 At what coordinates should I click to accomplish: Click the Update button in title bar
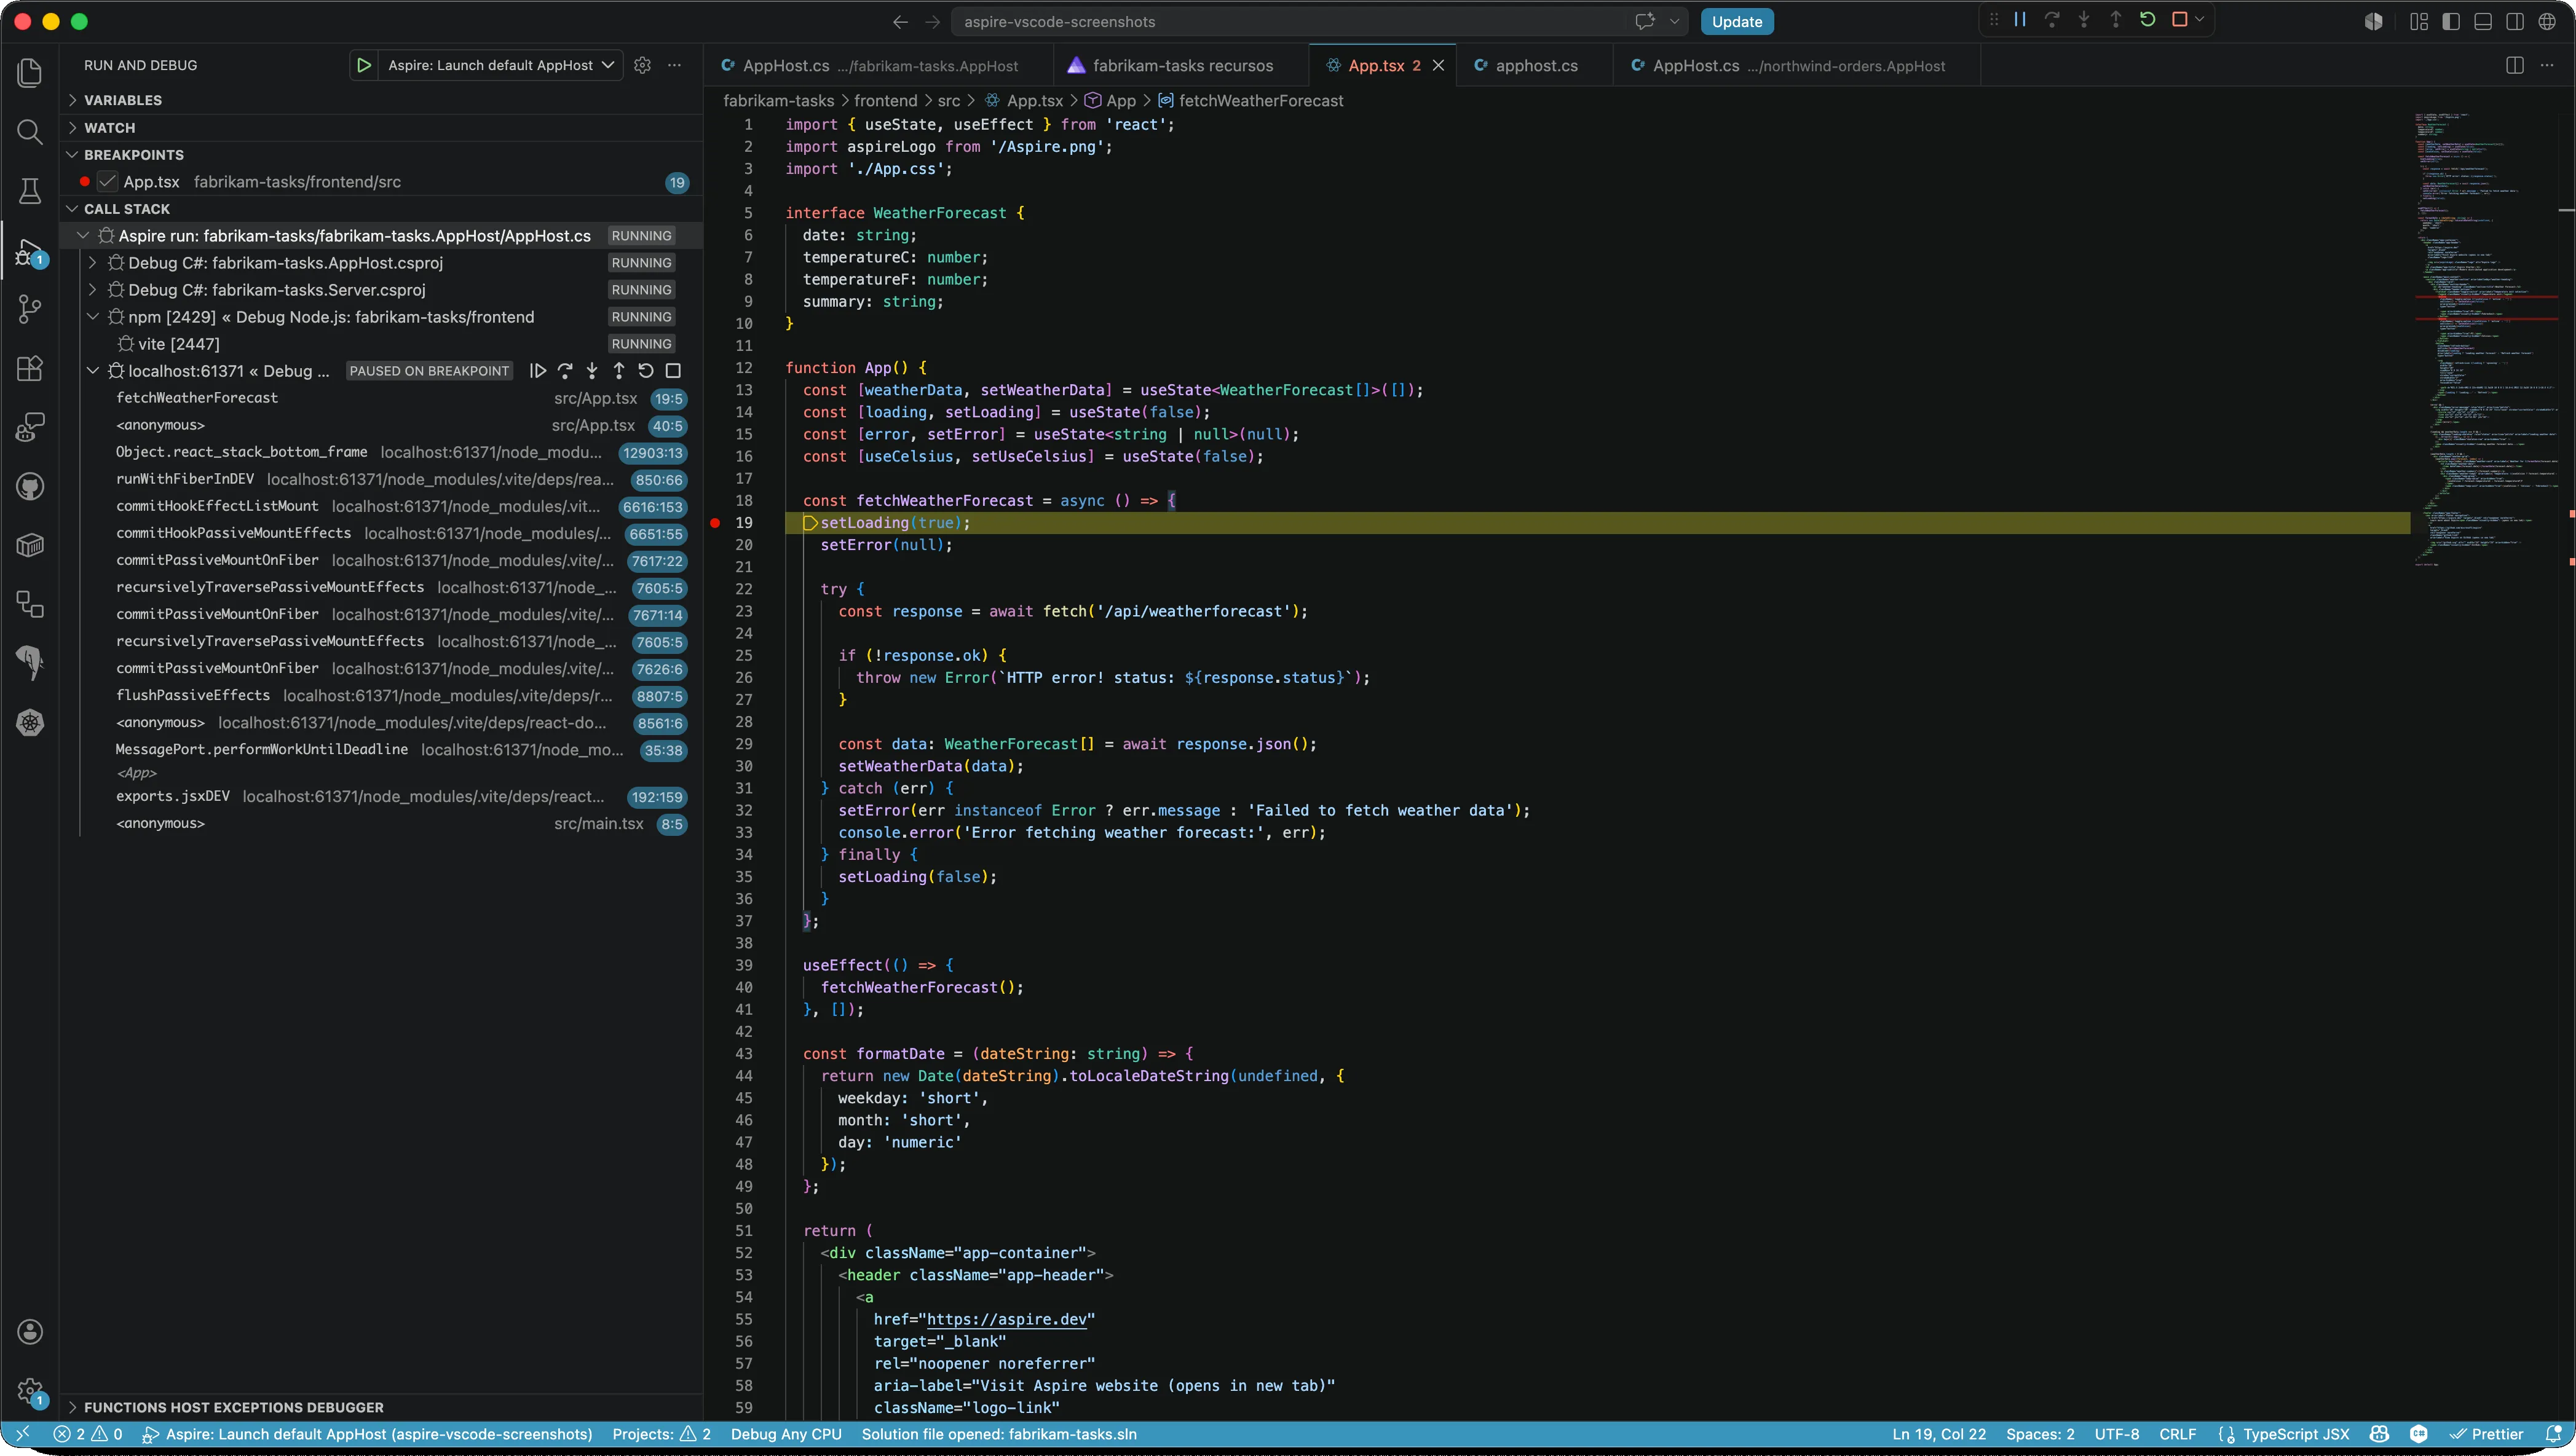(x=1737, y=22)
